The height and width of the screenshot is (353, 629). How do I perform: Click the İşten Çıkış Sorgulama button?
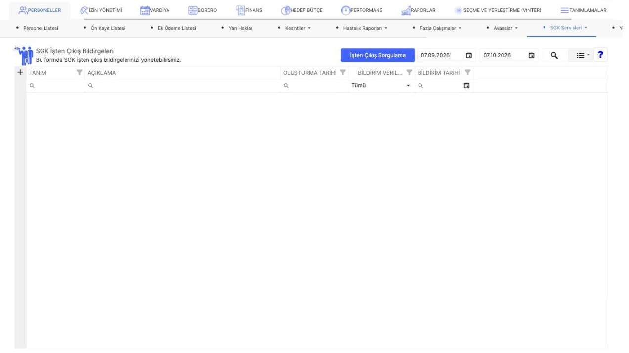click(377, 55)
